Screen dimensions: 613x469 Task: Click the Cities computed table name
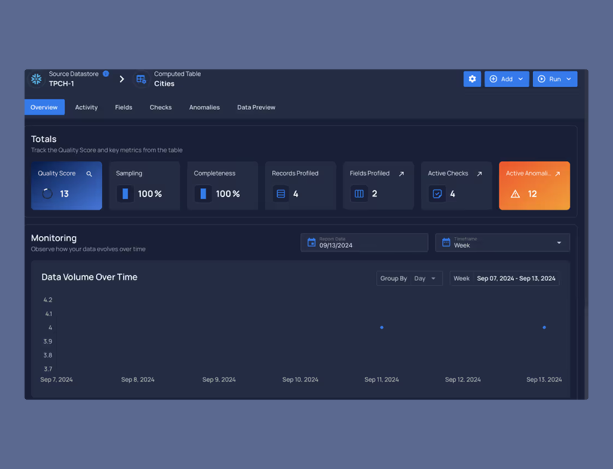pyautogui.click(x=164, y=84)
